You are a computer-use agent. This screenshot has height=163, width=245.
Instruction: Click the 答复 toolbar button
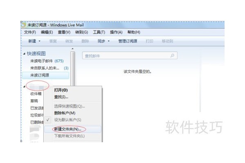pyautogui.click(x=53, y=41)
